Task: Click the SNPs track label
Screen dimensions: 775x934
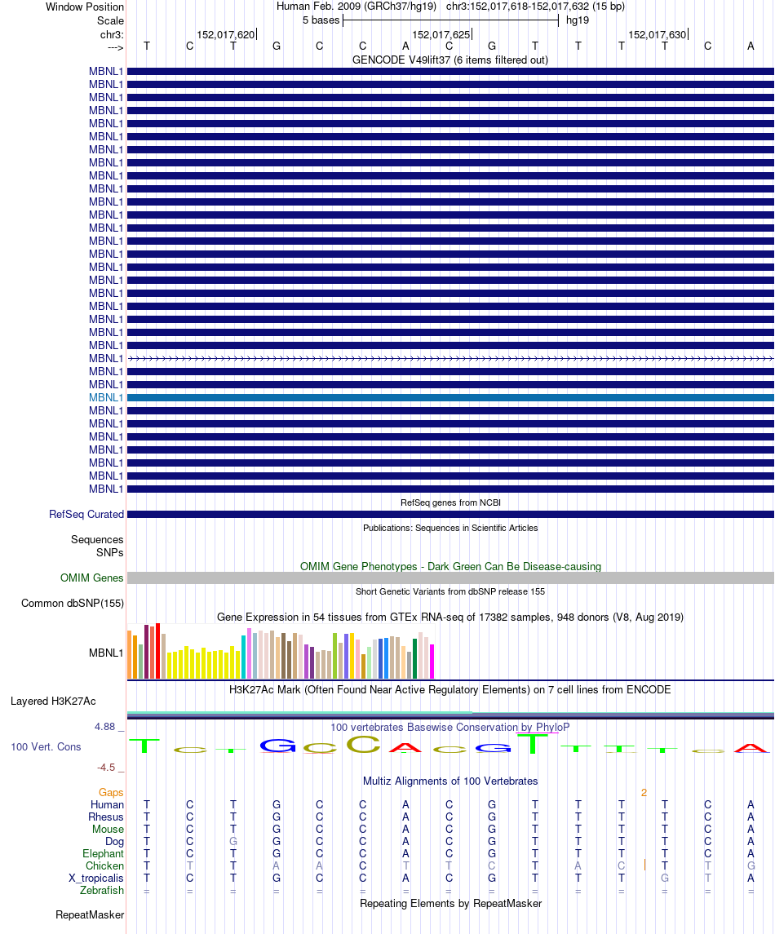Action: tap(109, 552)
